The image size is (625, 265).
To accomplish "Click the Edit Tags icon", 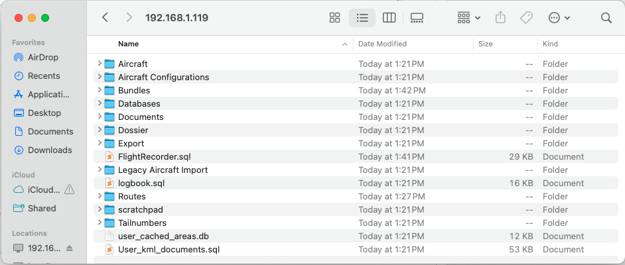I will [527, 17].
